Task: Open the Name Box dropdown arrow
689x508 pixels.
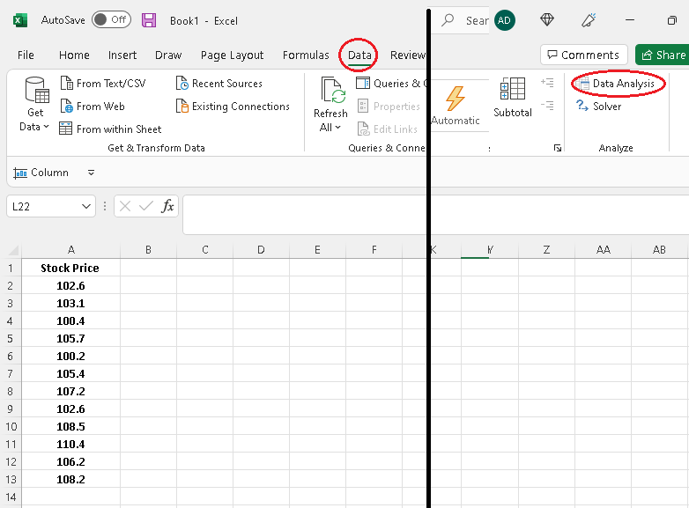Action: tap(86, 206)
